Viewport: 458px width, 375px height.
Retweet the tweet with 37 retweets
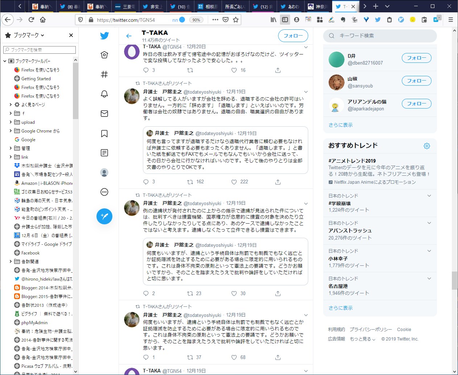tap(190, 357)
